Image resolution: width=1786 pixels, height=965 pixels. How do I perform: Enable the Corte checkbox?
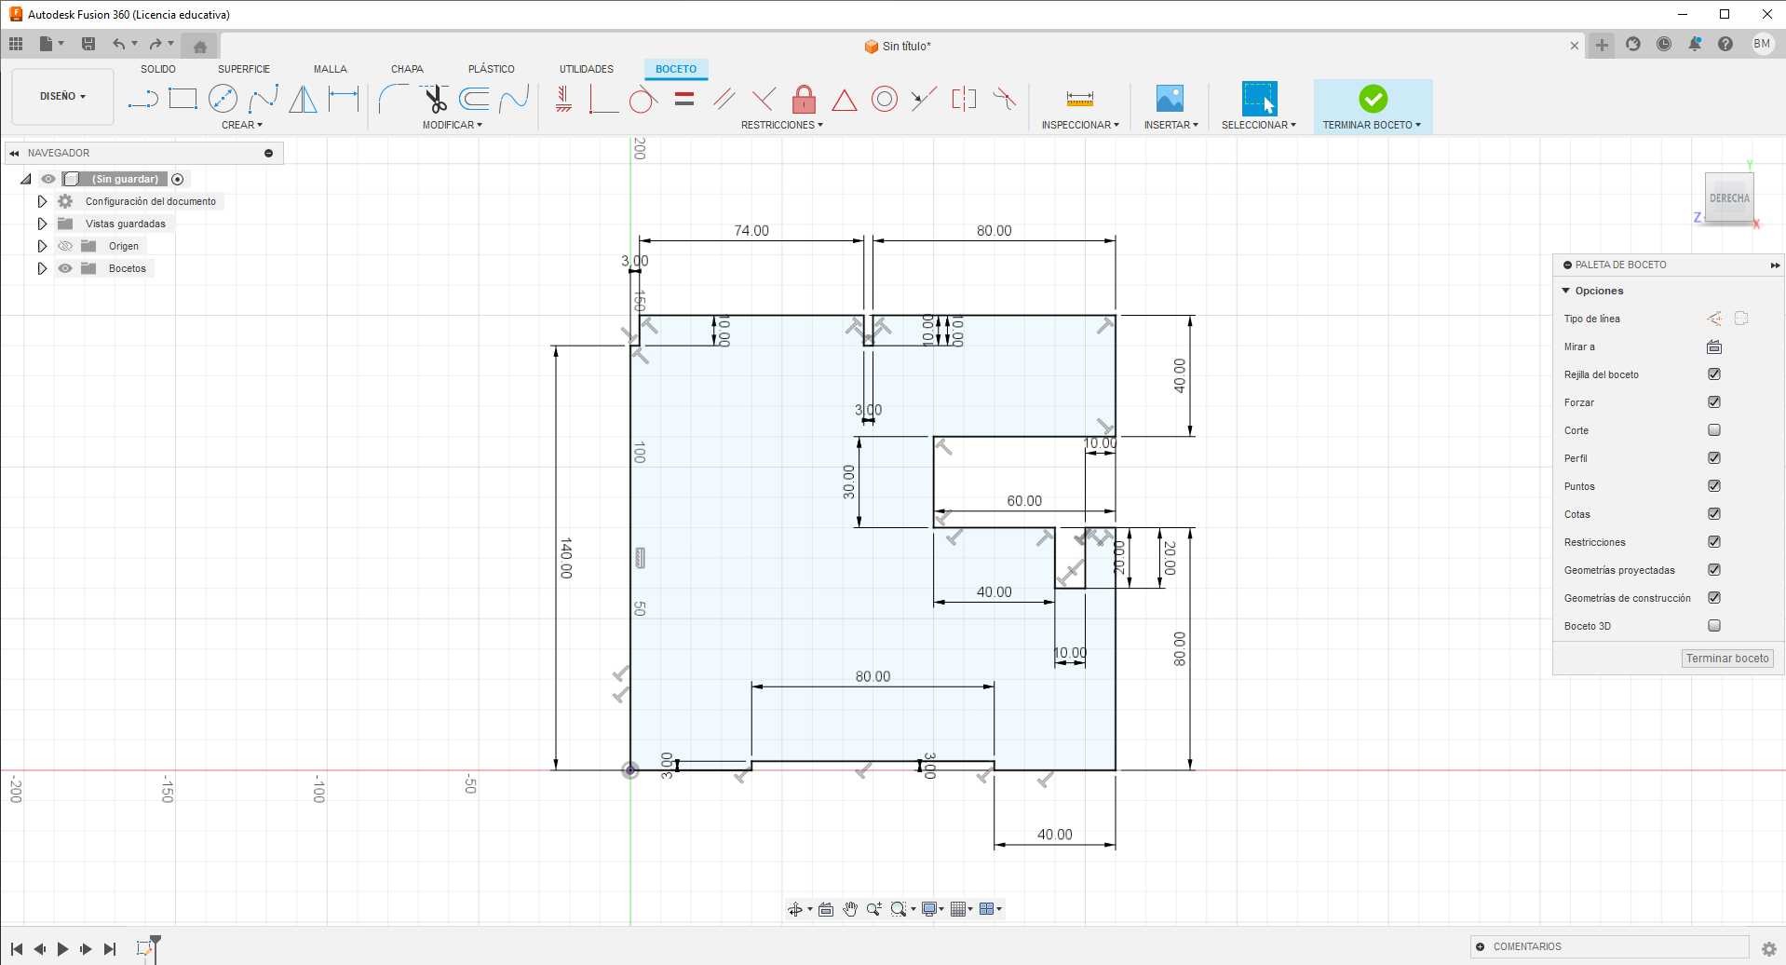click(x=1714, y=430)
